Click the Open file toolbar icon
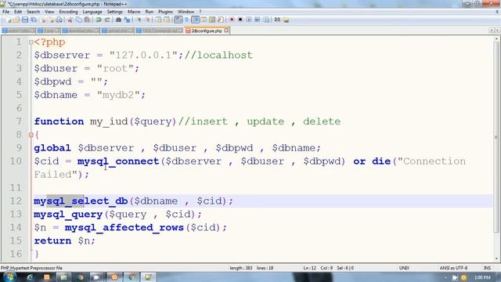The height and width of the screenshot is (282, 501). click(16, 20)
